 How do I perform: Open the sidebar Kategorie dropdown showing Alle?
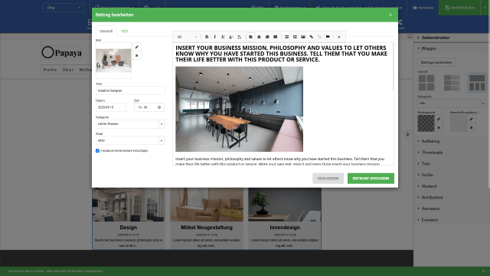[452, 103]
